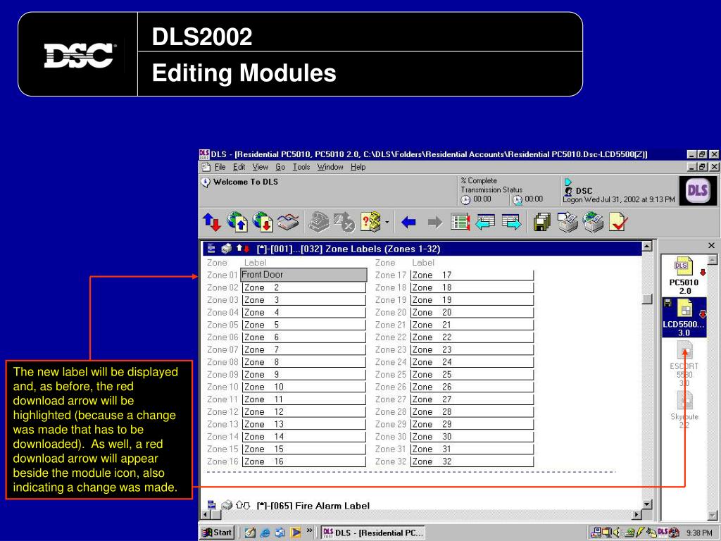
Task: Go back with the blue left arrow
Action: coord(408,223)
